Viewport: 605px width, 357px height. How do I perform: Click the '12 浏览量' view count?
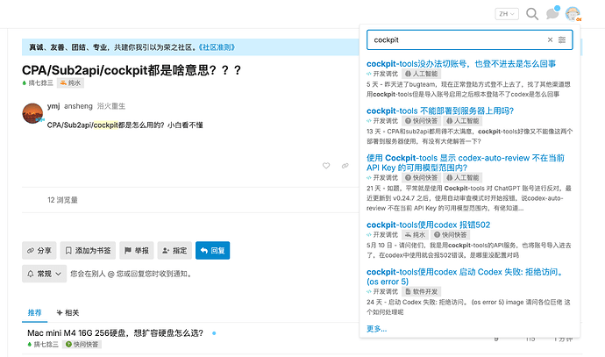[x=62, y=200]
